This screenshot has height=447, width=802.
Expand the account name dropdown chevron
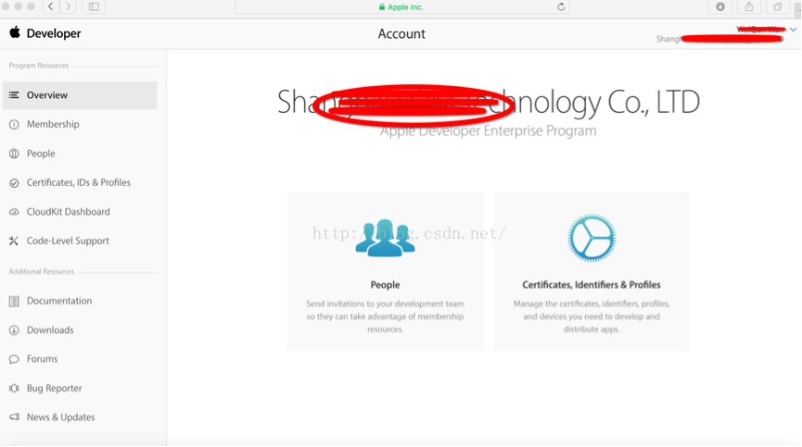793,30
